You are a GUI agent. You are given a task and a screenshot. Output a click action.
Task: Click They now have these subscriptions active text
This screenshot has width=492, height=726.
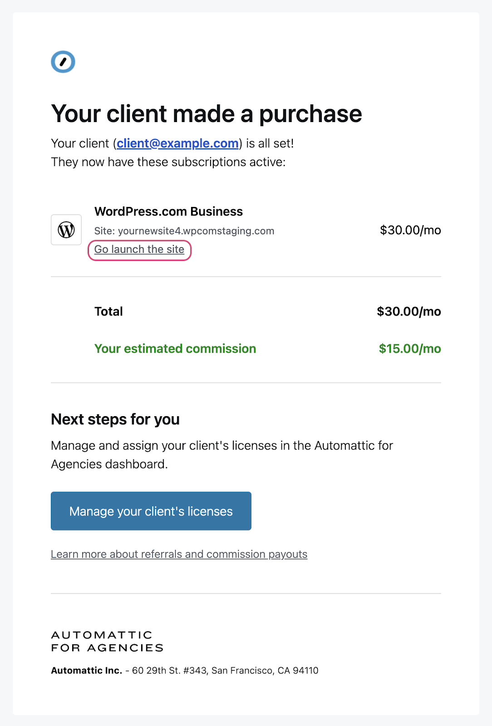[168, 162]
